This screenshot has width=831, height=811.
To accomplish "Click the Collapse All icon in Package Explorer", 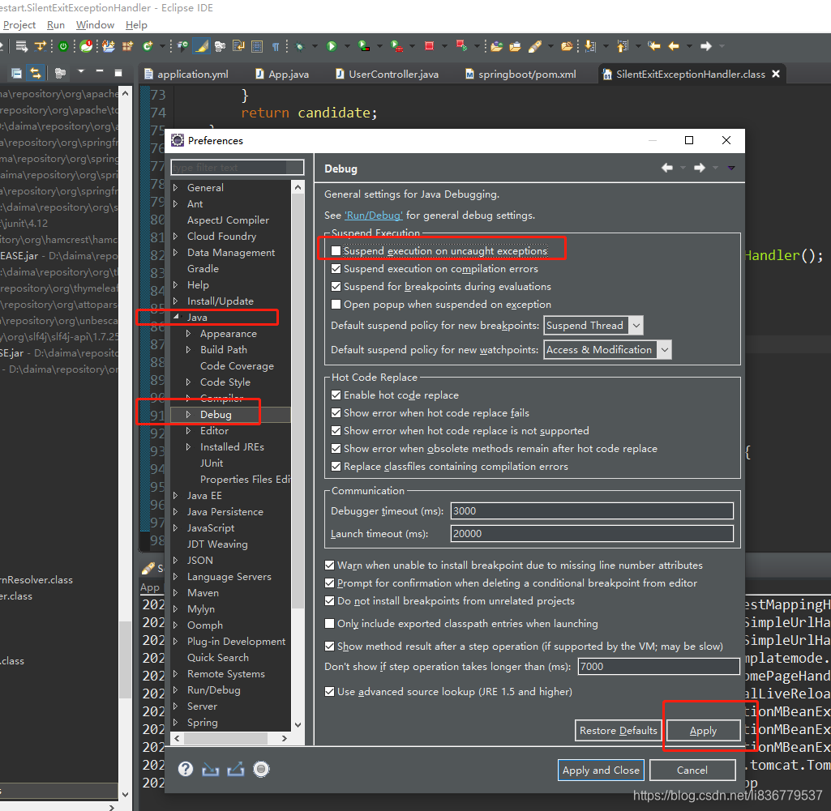I will 16,73.
